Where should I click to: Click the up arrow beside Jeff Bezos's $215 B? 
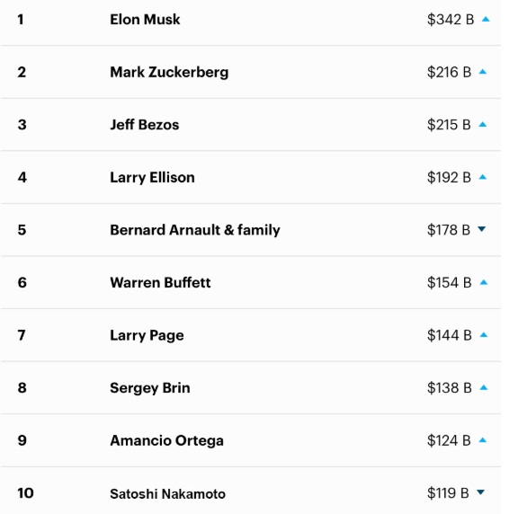(483, 124)
